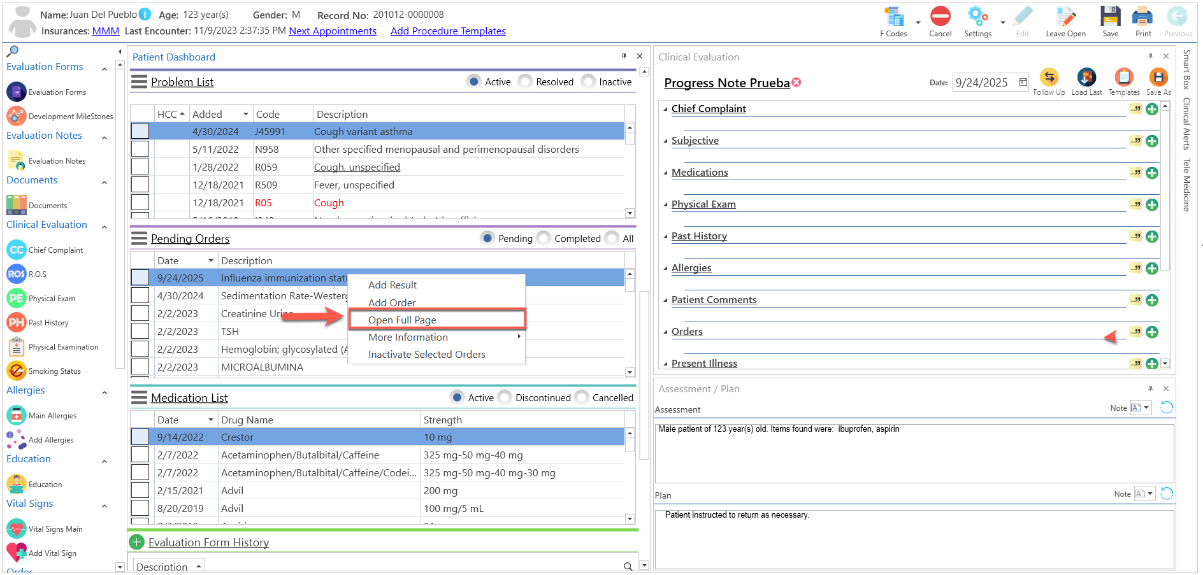Open R.O.S sidebar icon
The width and height of the screenshot is (1203, 575).
coord(17,274)
